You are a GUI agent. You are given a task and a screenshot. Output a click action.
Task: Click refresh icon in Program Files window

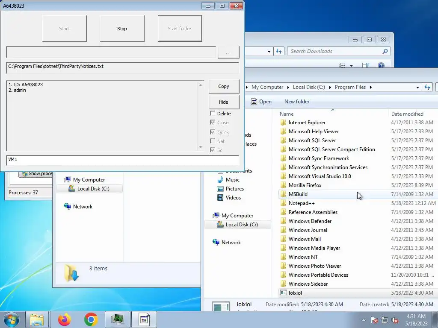[x=427, y=87]
